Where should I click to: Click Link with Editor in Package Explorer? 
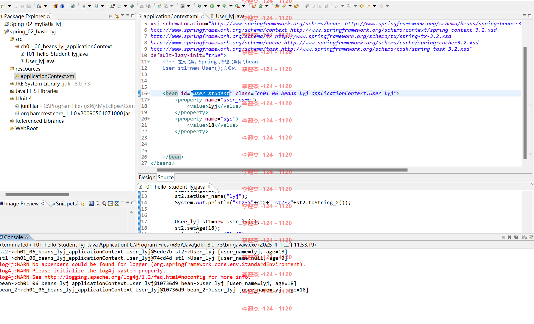(x=117, y=16)
